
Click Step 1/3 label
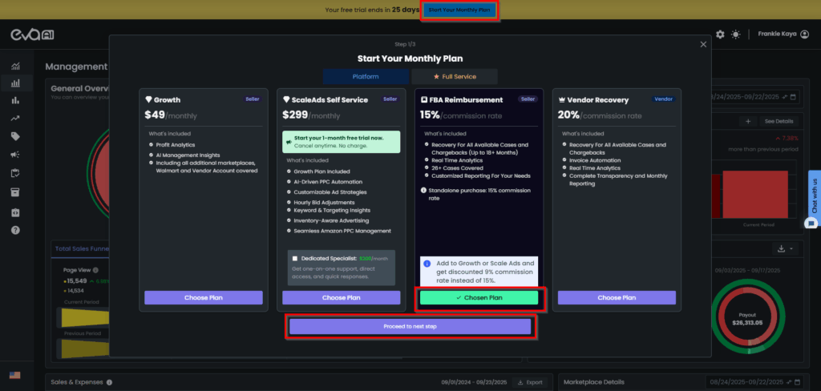click(405, 45)
